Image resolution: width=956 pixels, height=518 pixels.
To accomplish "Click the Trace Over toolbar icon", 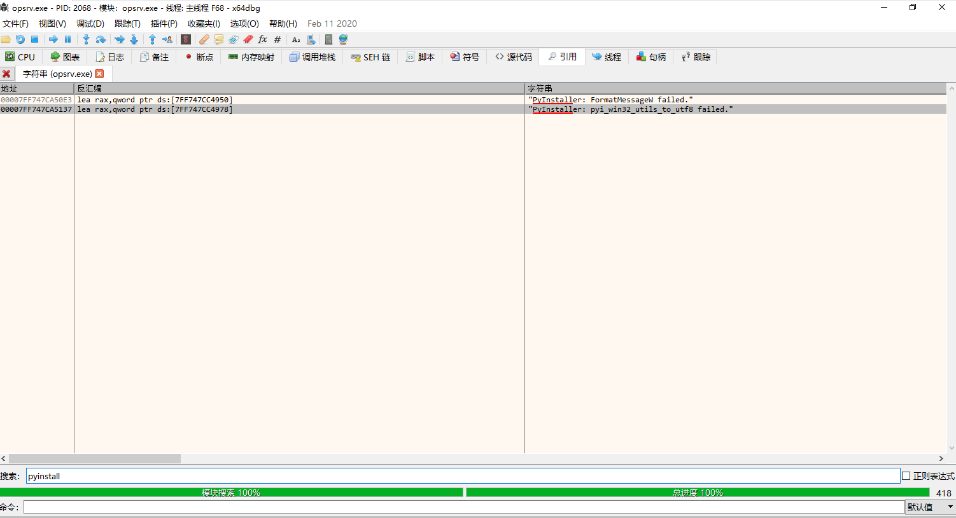I will [x=134, y=39].
